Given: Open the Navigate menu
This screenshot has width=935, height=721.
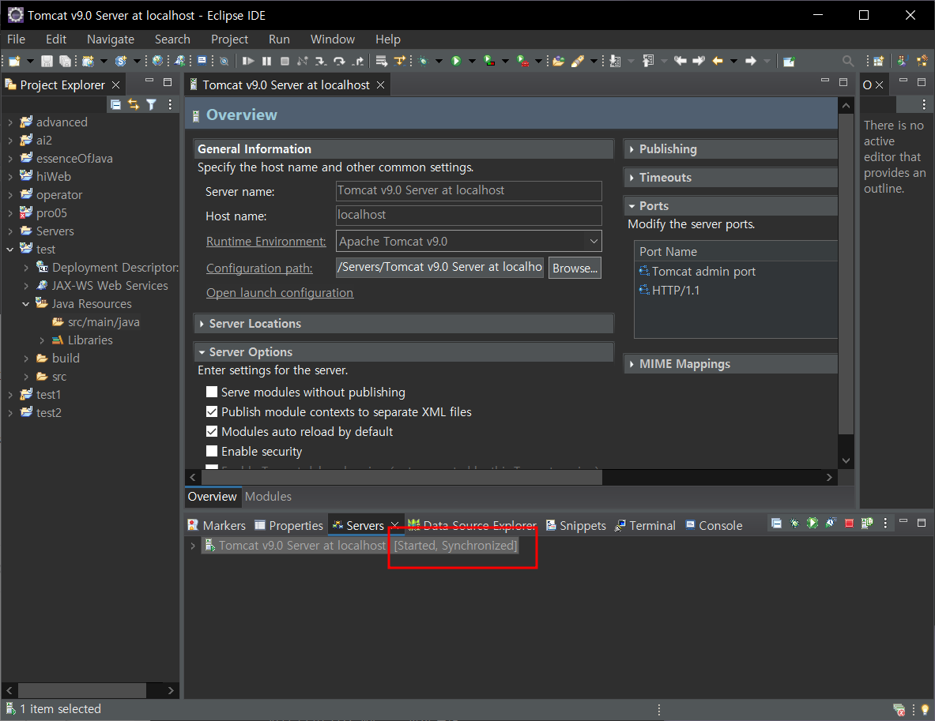Looking at the screenshot, I should (x=111, y=39).
